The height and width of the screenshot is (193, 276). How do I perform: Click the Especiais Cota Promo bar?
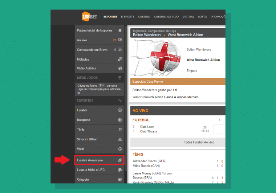coord(178,82)
